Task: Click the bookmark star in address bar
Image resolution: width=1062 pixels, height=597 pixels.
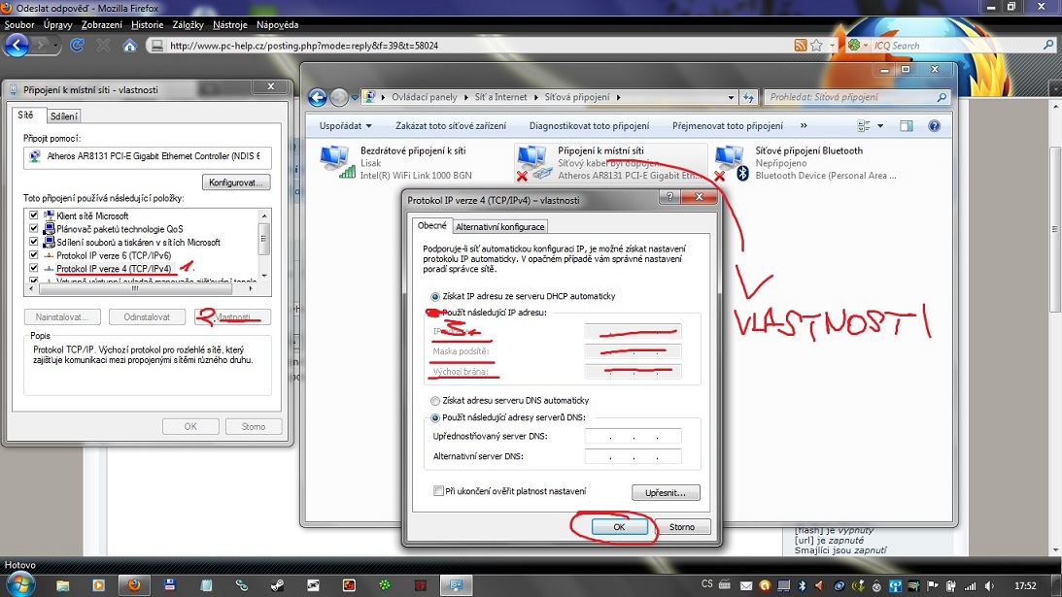Action: coord(816,46)
